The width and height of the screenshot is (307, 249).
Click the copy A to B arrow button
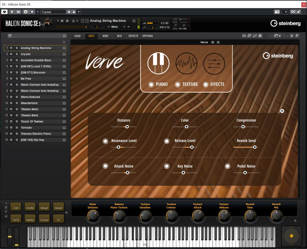(x=32, y=12)
